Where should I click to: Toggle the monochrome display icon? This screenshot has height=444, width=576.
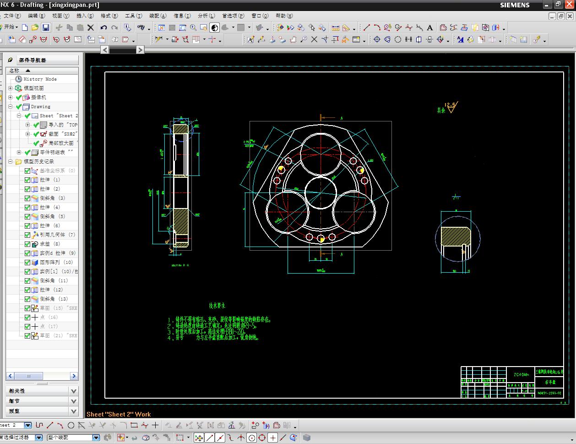(x=214, y=27)
